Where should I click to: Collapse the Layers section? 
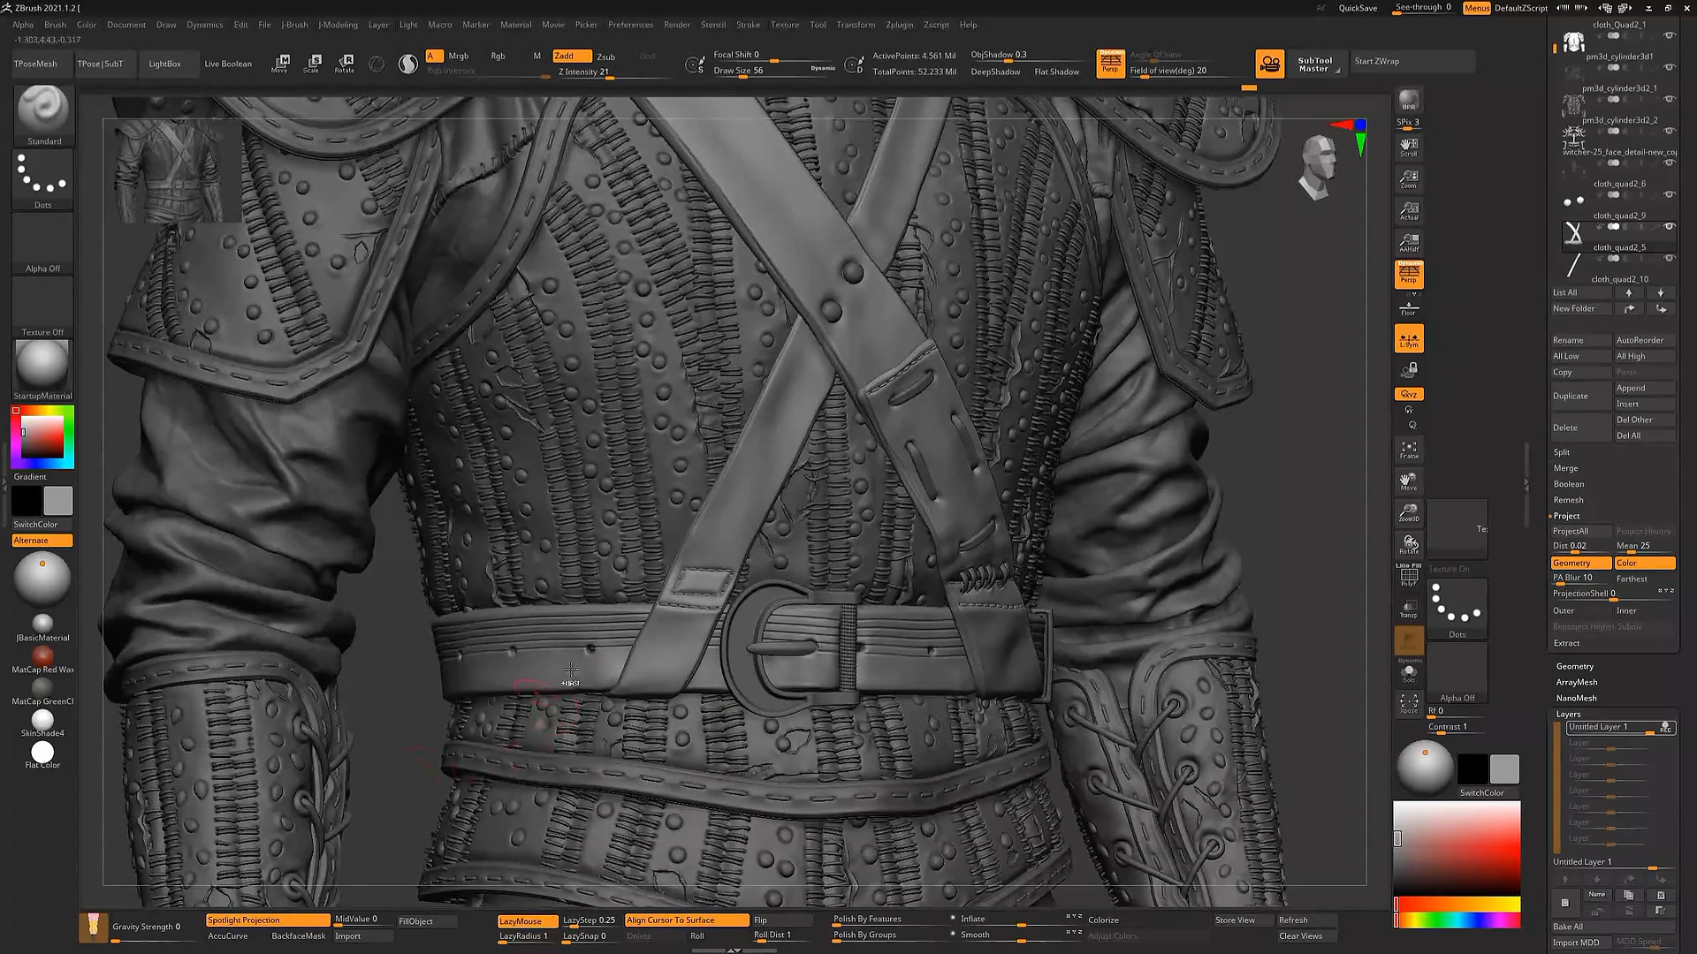(1568, 714)
